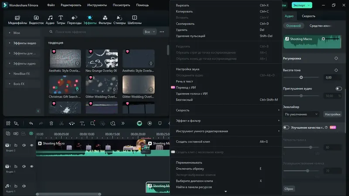Click the add track icon above tracks
Screen dimensions: 349x196
8,134
